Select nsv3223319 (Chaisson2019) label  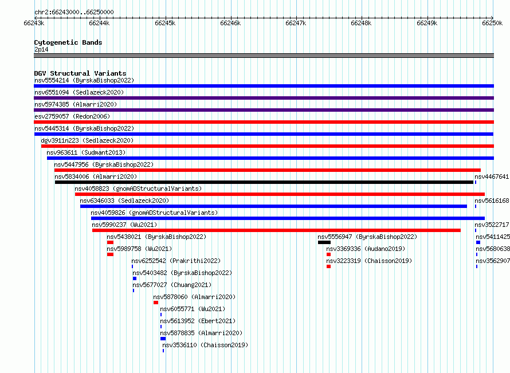pos(369,261)
